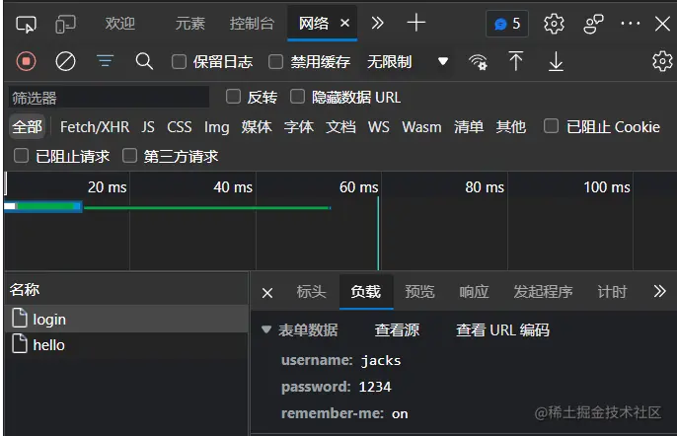Image resolution: width=677 pixels, height=436 pixels.
Task: Add a new tool with plus icon
Action: click(416, 23)
